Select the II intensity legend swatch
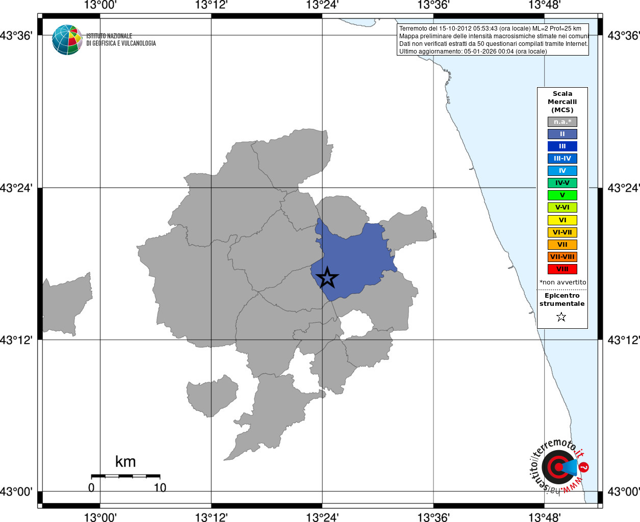 coord(562,134)
